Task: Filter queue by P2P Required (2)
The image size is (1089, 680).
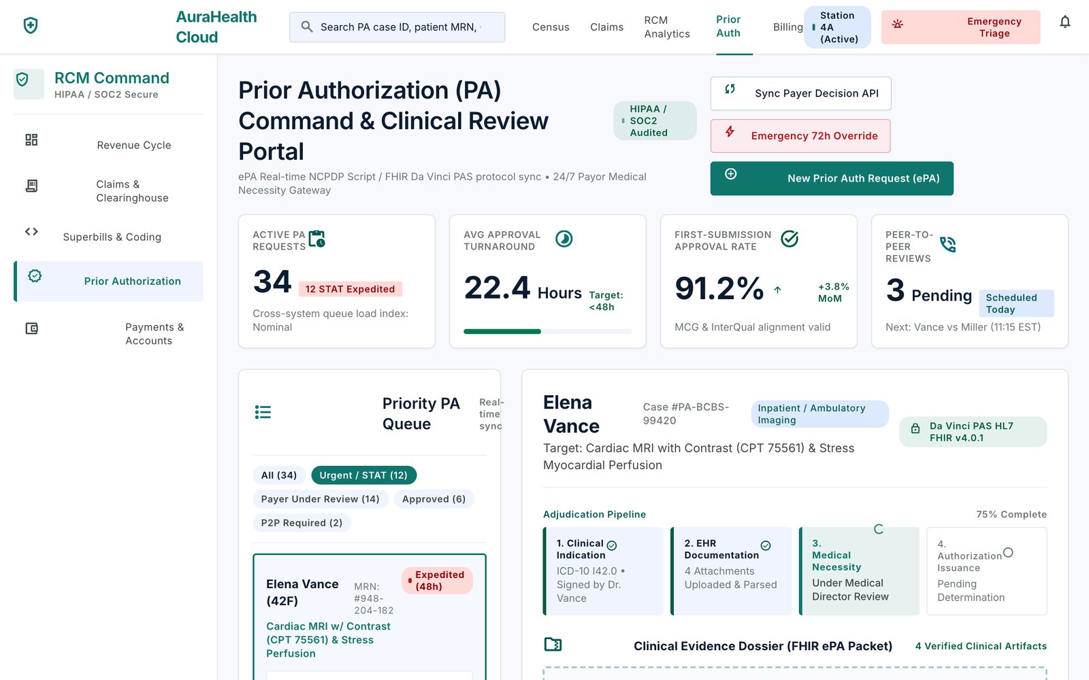Action: click(x=302, y=523)
